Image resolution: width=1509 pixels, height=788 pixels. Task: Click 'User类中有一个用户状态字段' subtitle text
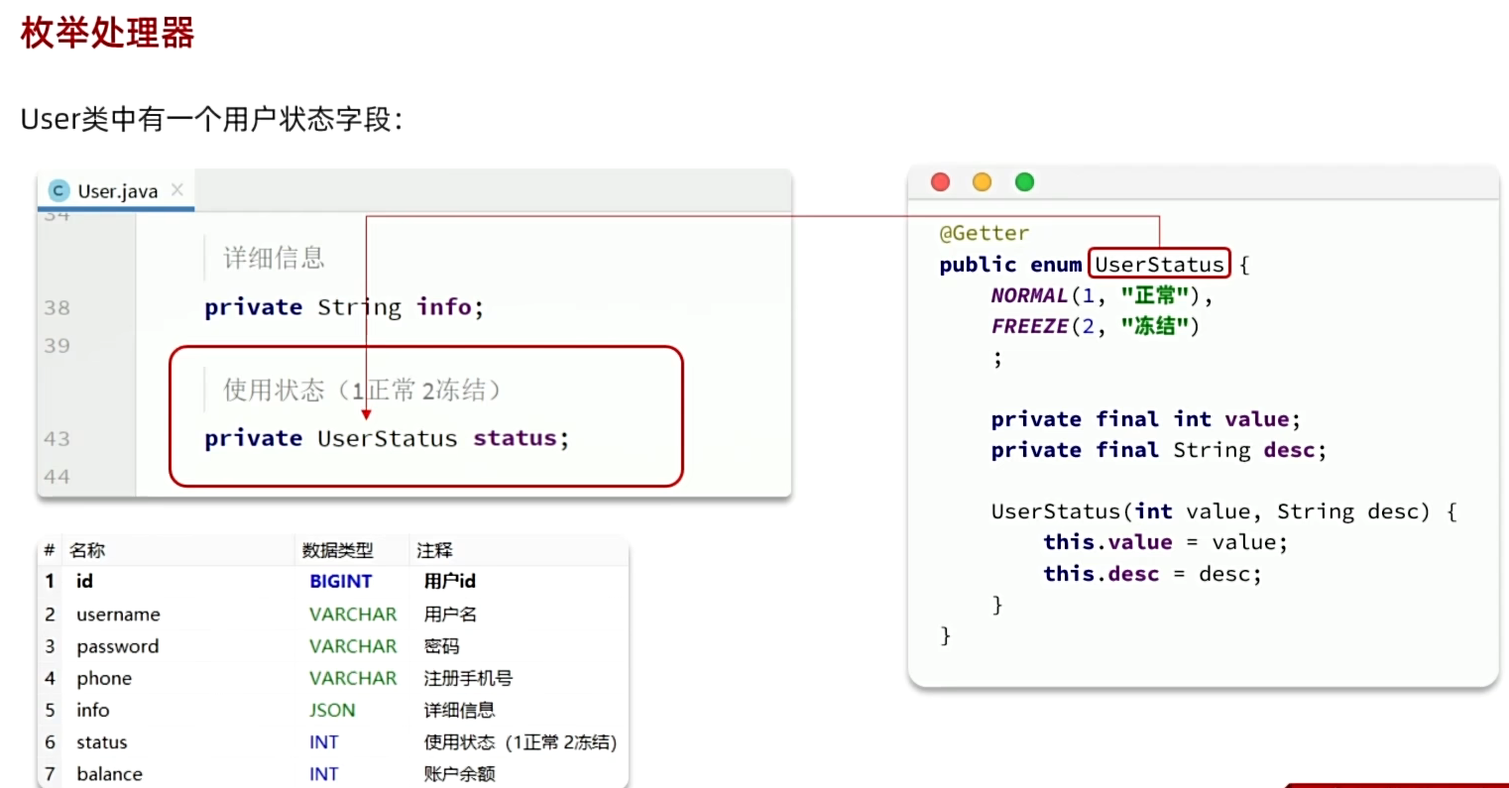pos(211,119)
